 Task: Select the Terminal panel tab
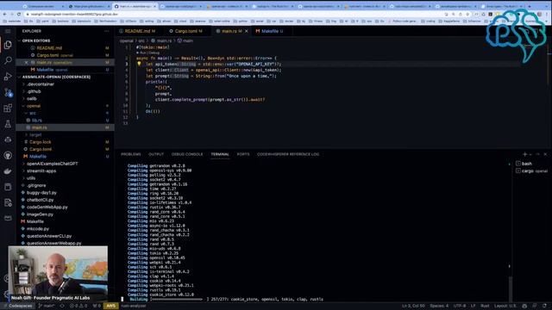coord(220,154)
